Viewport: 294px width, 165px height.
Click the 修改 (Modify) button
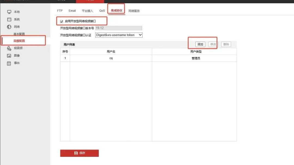click(x=213, y=44)
